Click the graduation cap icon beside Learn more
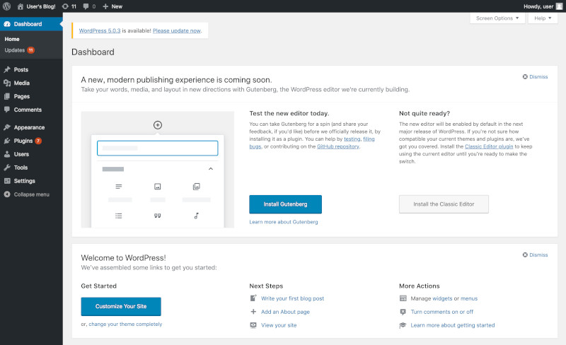The height and width of the screenshot is (345, 566). [403, 325]
